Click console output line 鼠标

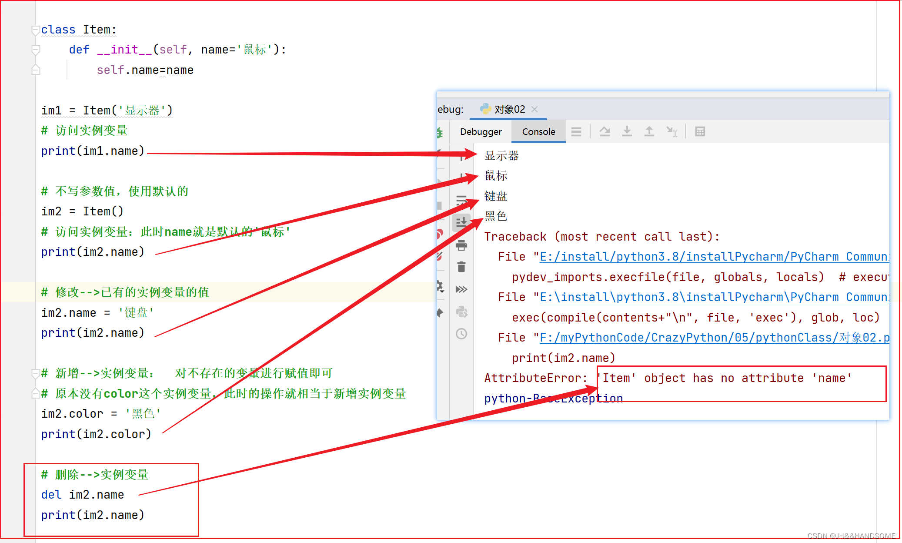[496, 176]
